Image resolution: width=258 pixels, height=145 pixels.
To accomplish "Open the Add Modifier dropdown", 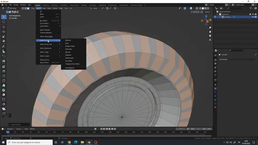I will [237, 60].
